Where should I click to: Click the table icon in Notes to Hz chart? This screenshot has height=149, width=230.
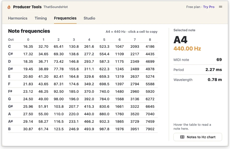pyautogui.click(x=182, y=137)
